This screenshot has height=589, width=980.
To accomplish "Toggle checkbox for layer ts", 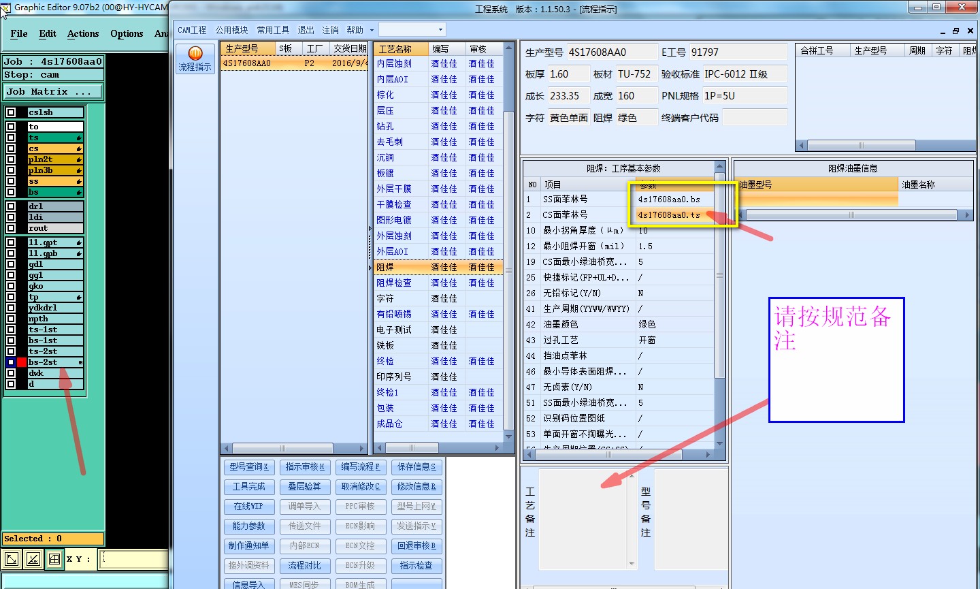I will (11, 138).
